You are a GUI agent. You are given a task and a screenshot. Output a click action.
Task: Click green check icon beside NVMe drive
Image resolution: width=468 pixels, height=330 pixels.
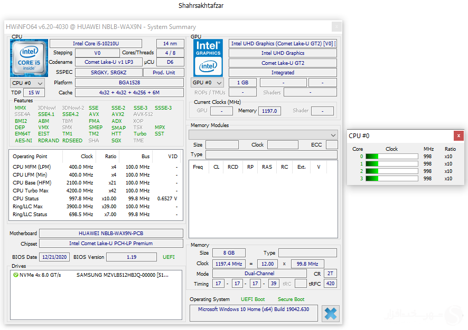pos(15,275)
